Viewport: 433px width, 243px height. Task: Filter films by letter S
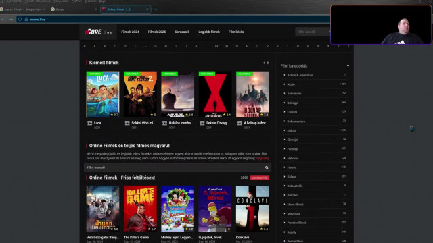click(x=277, y=46)
